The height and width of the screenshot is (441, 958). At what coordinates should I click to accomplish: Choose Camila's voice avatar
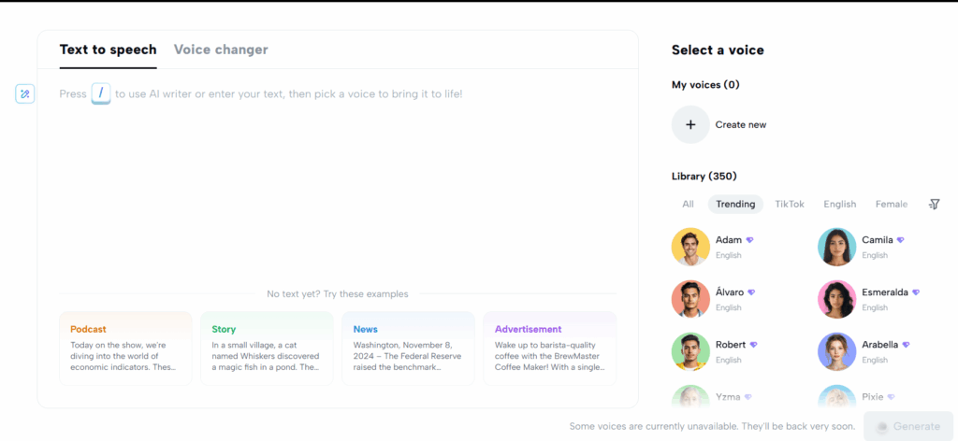(x=836, y=247)
